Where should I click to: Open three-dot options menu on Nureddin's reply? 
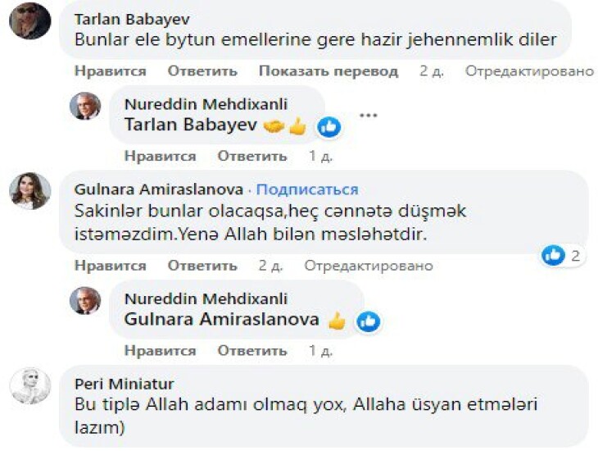(369, 115)
